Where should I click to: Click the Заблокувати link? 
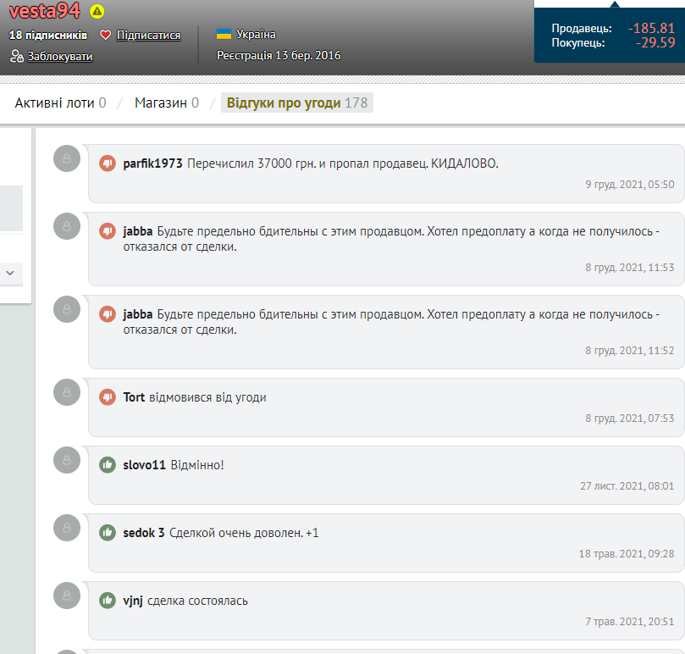60,57
